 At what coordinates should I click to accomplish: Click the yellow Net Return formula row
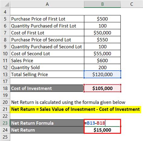75,109
